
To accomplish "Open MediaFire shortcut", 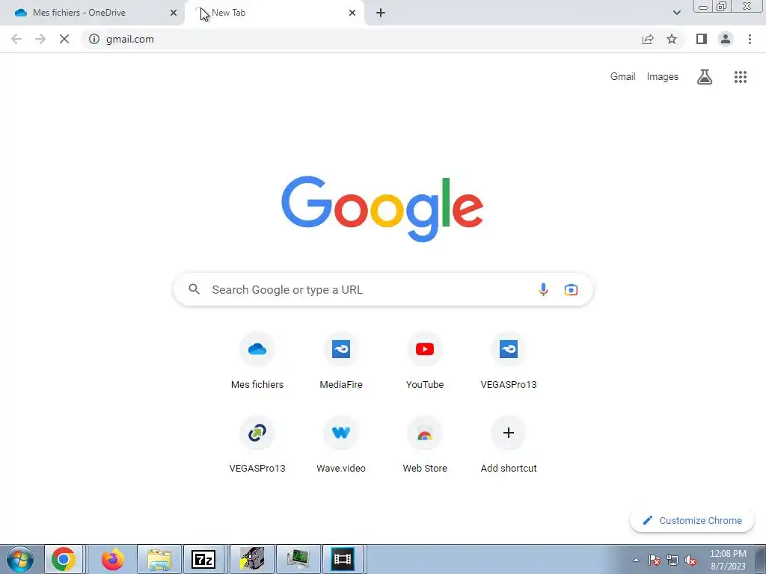I will pos(341,360).
